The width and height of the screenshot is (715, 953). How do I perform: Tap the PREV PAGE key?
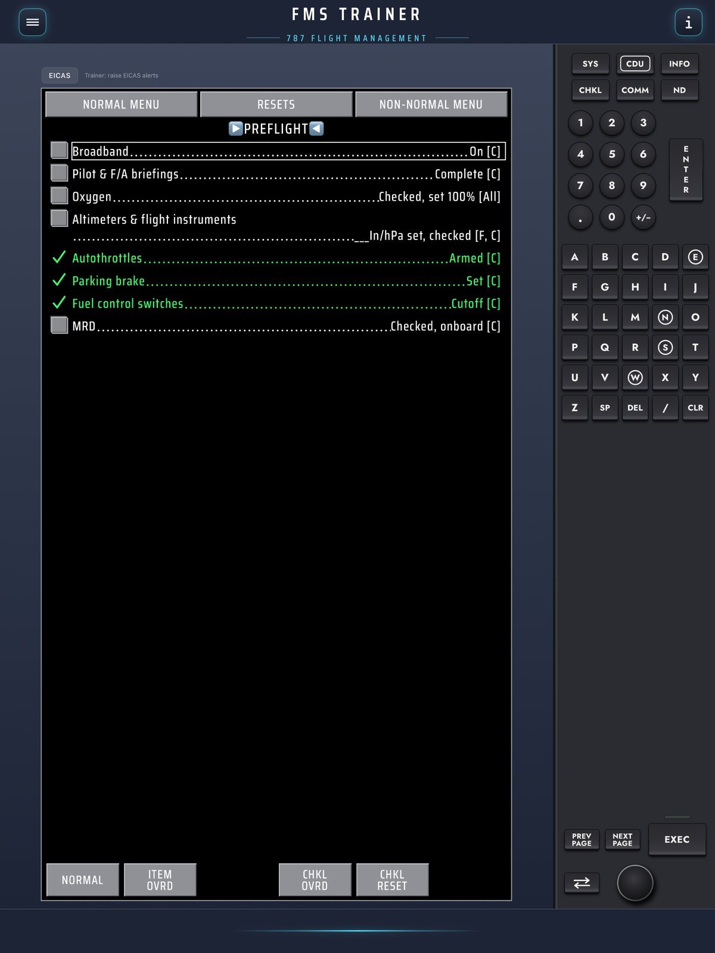click(582, 839)
